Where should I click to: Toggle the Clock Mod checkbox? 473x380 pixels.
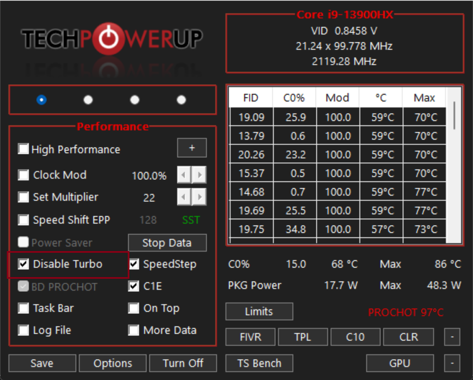pos(23,175)
